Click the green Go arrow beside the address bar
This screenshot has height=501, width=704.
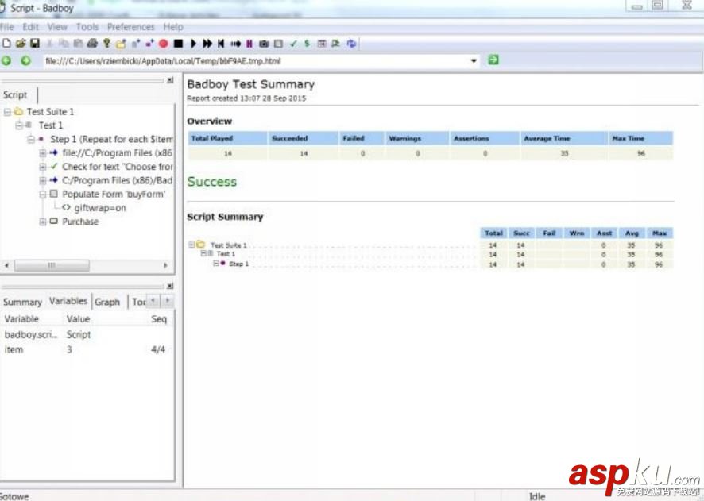point(493,60)
